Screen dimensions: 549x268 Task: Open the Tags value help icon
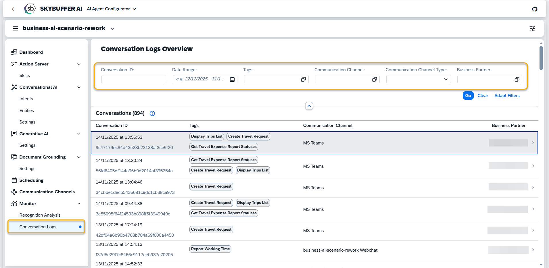click(303, 79)
